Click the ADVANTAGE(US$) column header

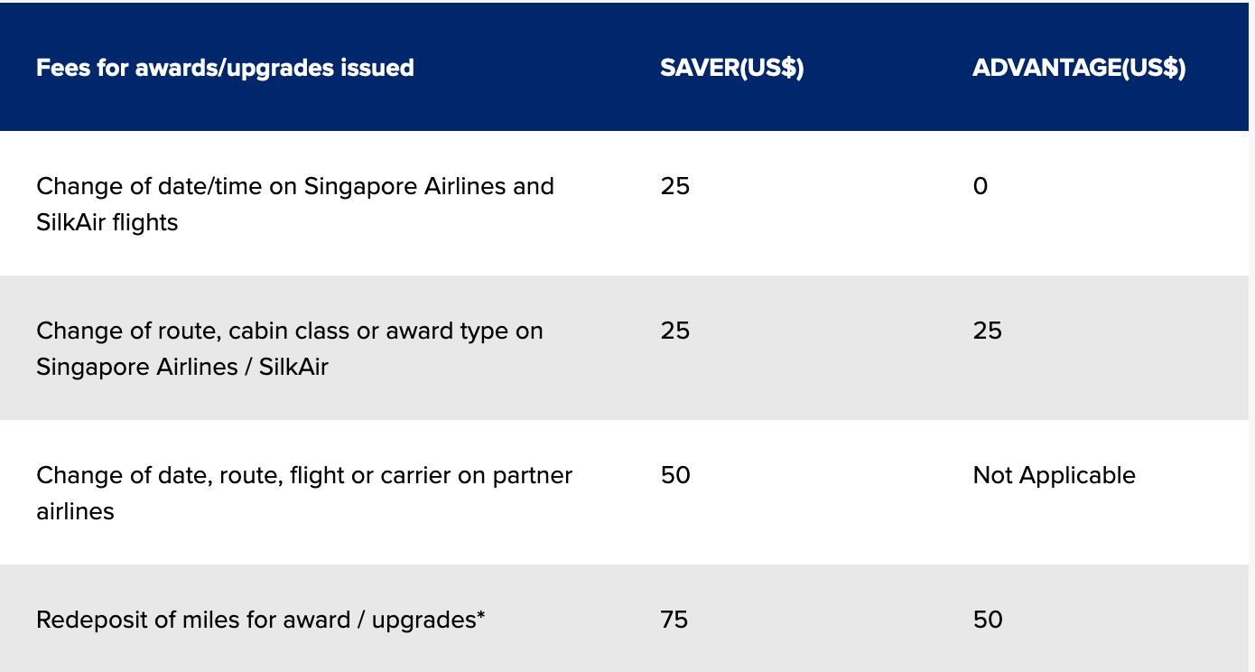pos(1079,68)
